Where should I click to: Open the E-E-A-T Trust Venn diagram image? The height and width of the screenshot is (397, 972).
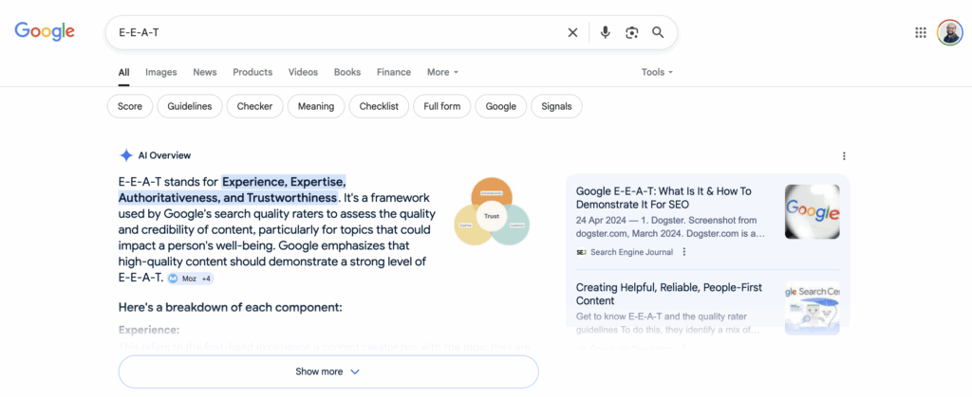click(492, 212)
